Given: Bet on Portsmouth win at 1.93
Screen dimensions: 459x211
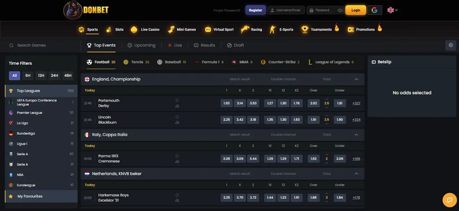Looking at the screenshot, I should (x=226, y=103).
